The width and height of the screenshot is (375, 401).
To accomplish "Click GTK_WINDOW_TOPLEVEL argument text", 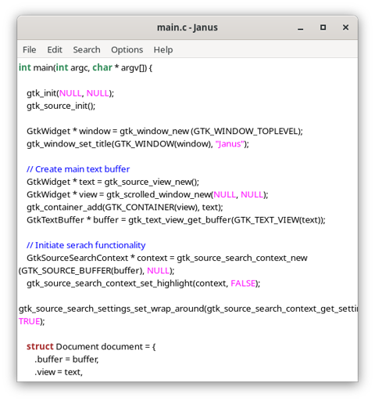I will coord(245,131).
